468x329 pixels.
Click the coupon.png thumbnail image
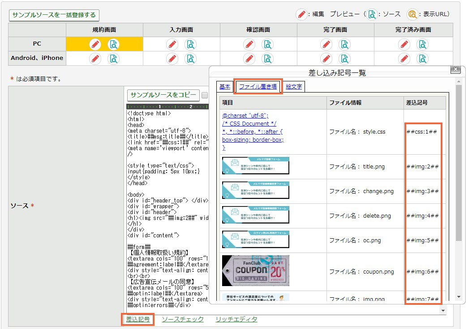(255, 270)
